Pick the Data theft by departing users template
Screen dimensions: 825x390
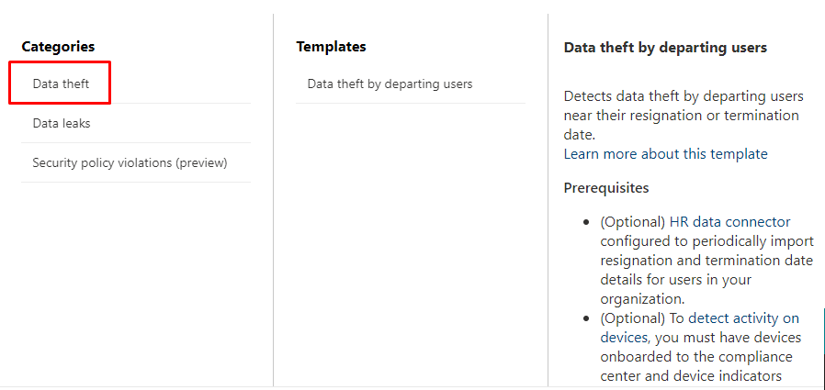coord(390,84)
